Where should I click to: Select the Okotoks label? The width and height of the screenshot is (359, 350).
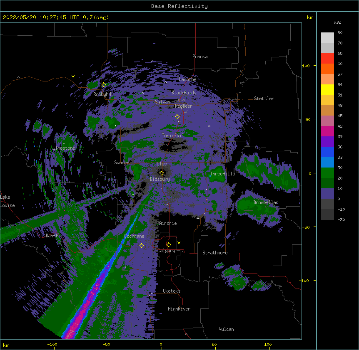point(172,291)
